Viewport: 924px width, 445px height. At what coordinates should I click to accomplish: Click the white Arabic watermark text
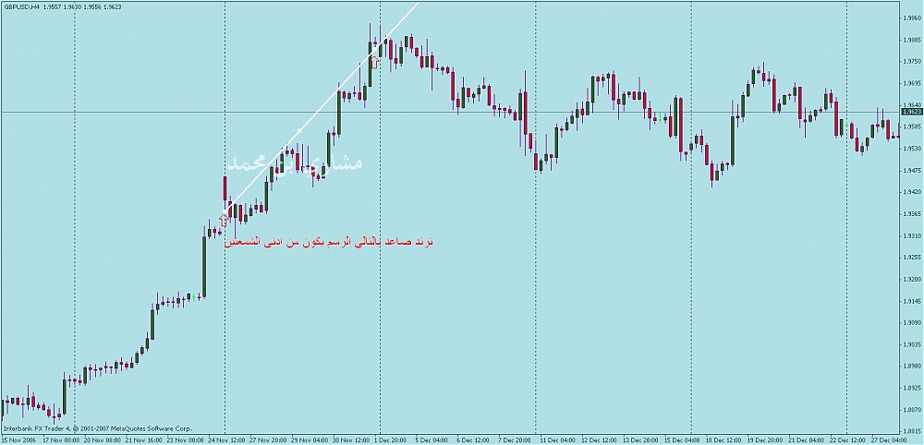pyautogui.click(x=295, y=162)
